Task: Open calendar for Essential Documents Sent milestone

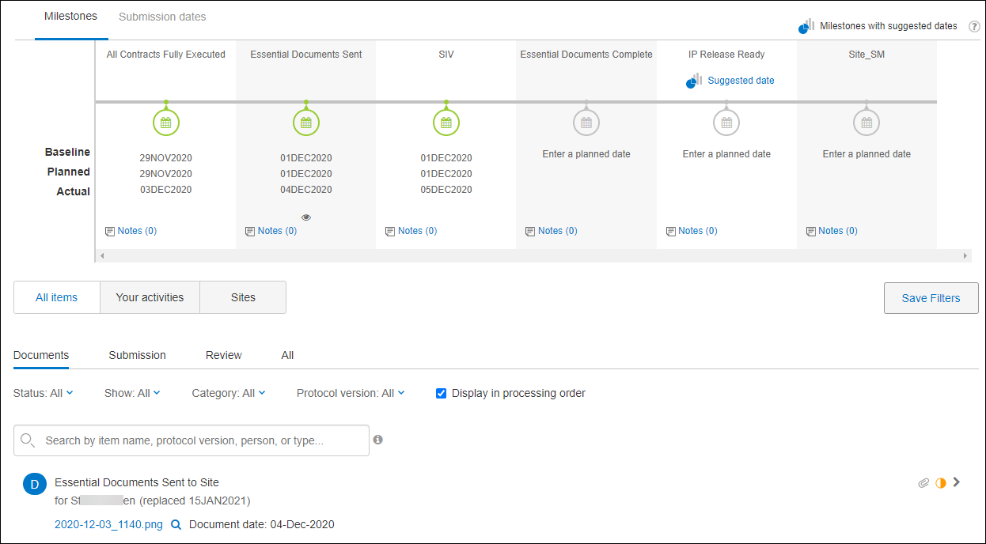Action: click(x=306, y=123)
